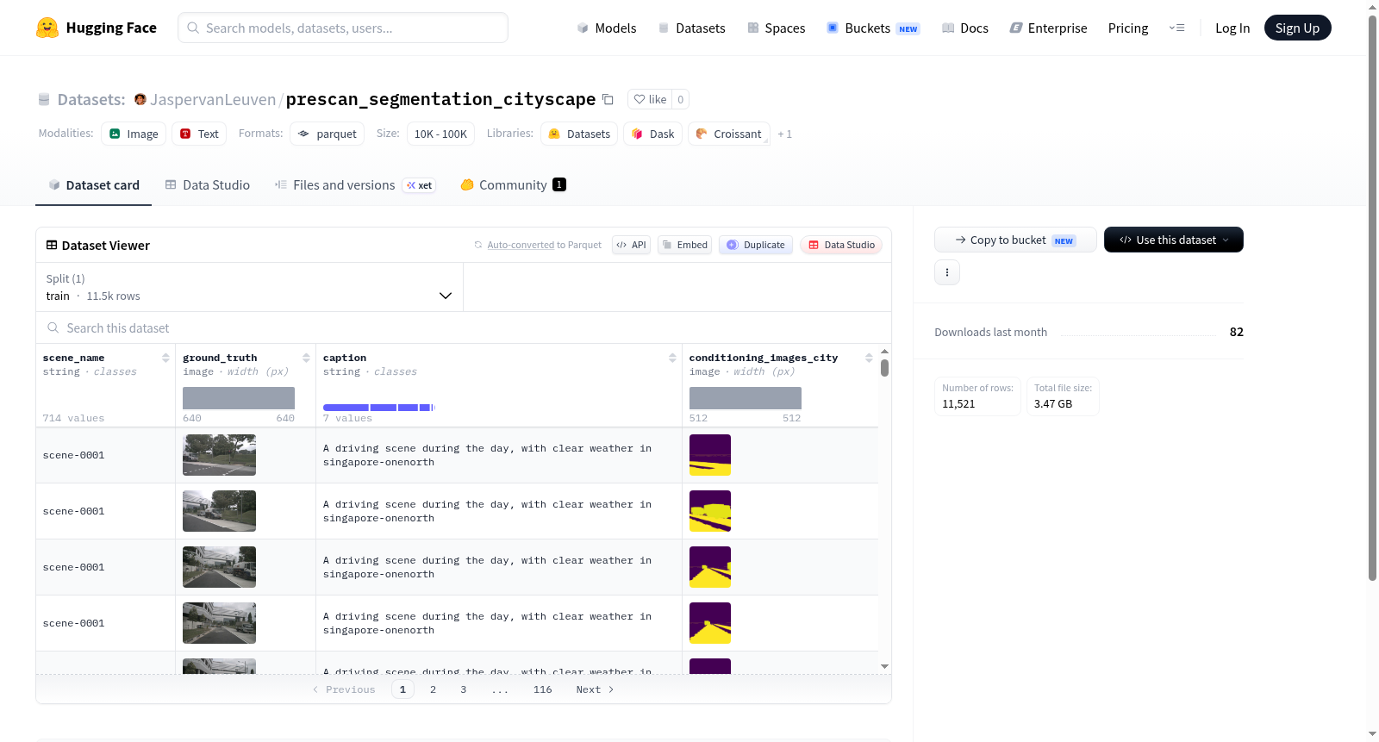The width and height of the screenshot is (1379, 742).
Task: Sort the ground_truth column using the sort arrows
Action: [306, 358]
